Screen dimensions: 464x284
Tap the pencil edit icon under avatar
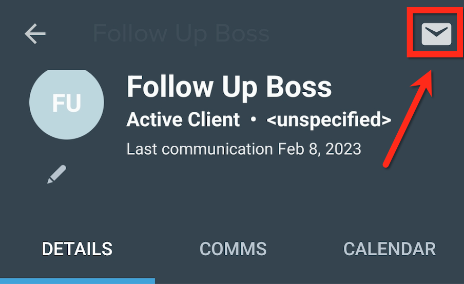(x=56, y=174)
